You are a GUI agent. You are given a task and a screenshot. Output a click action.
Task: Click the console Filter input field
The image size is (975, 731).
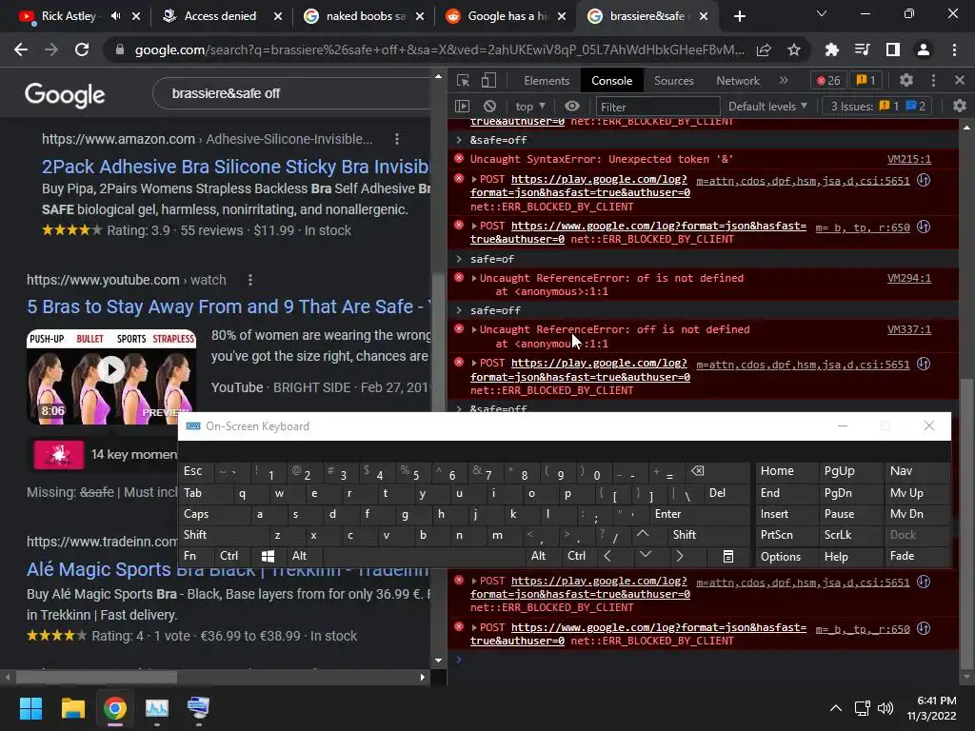tap(658, 107)
